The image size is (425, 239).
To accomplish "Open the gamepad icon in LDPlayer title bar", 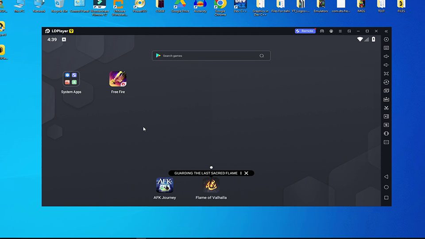I will [x=322, y=31].
